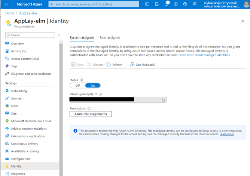Open the help question mark icon
This screenshot has width=250, height=176.
(185, 4)
